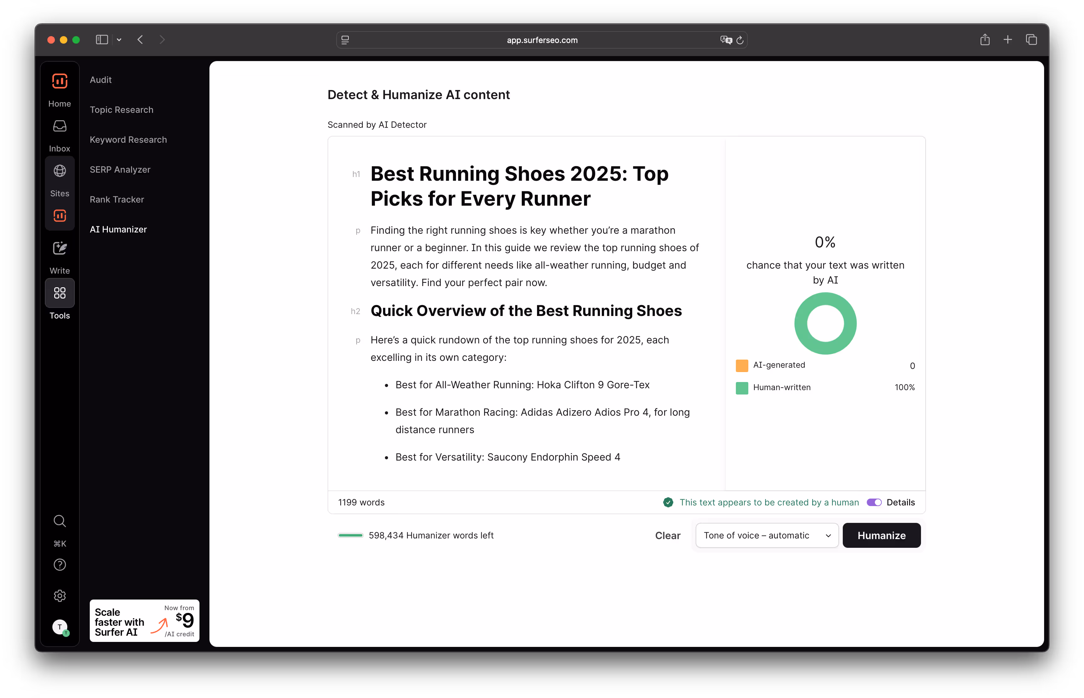
Task: Select the Tools grid icon
Action: click(x=60, y=293)
